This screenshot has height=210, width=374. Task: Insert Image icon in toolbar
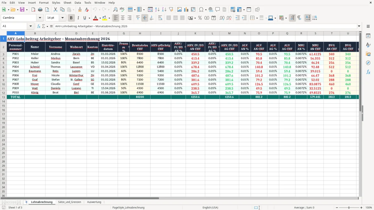pyautogui.click(x=180, y=10)
